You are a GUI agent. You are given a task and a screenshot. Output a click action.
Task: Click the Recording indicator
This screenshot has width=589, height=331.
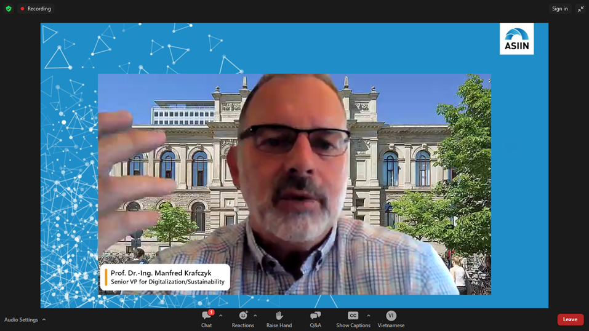tap(36, 9)
